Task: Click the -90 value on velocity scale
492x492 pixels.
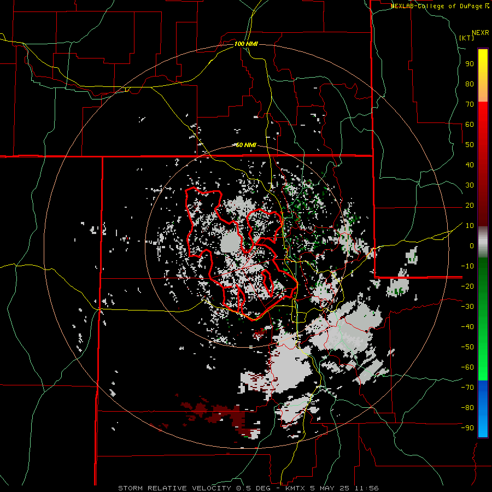Action: [x=467, y=427]
